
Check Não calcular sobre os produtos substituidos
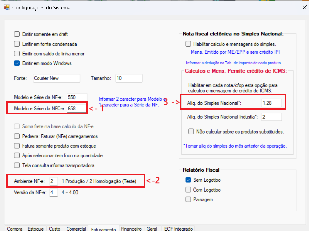191,132
